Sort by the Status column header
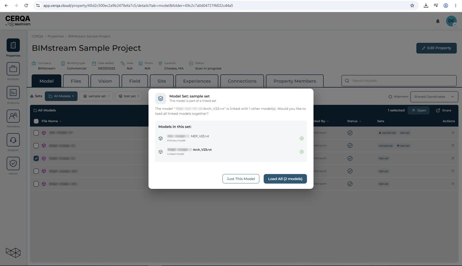This screenshot has width=462, height=266. [x=354, y=121]
